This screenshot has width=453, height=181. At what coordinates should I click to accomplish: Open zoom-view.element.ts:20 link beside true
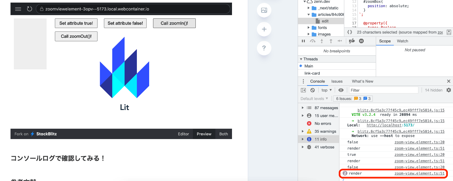point(419,155)
